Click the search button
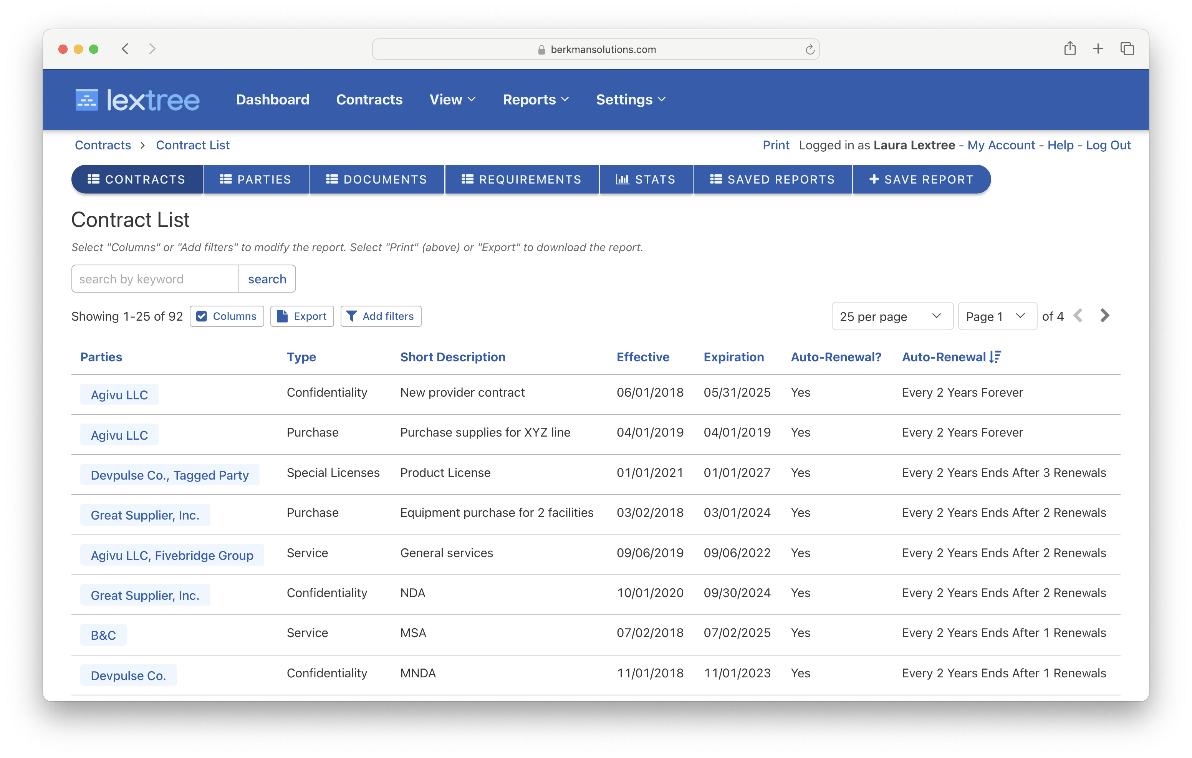Screen dimensions: 1192x758 pos(267,279)
